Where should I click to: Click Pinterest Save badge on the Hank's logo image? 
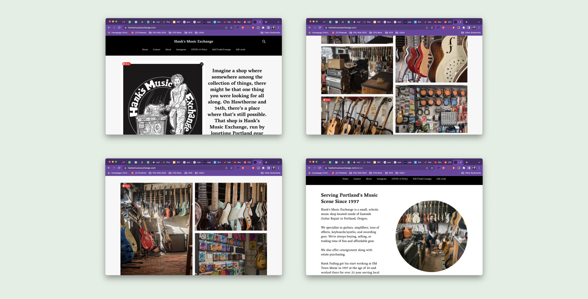click(x=126, y=64)
